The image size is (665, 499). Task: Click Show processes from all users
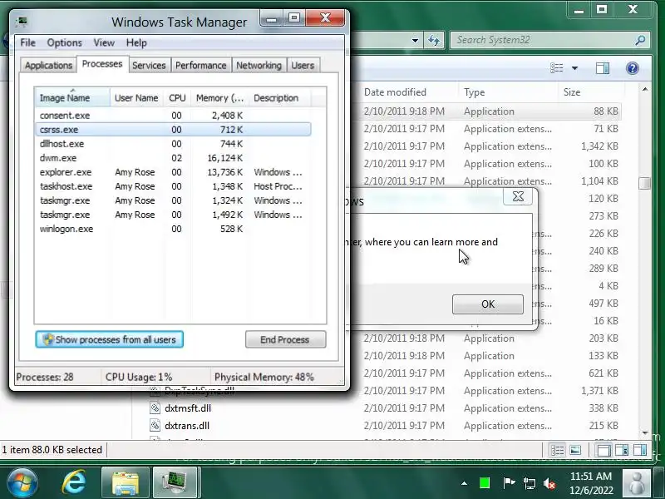pos(110,339)
